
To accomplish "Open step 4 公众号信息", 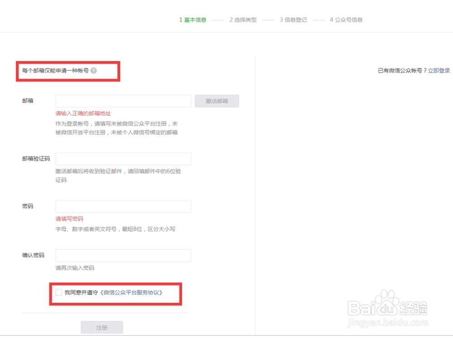I will click(345, 19).
